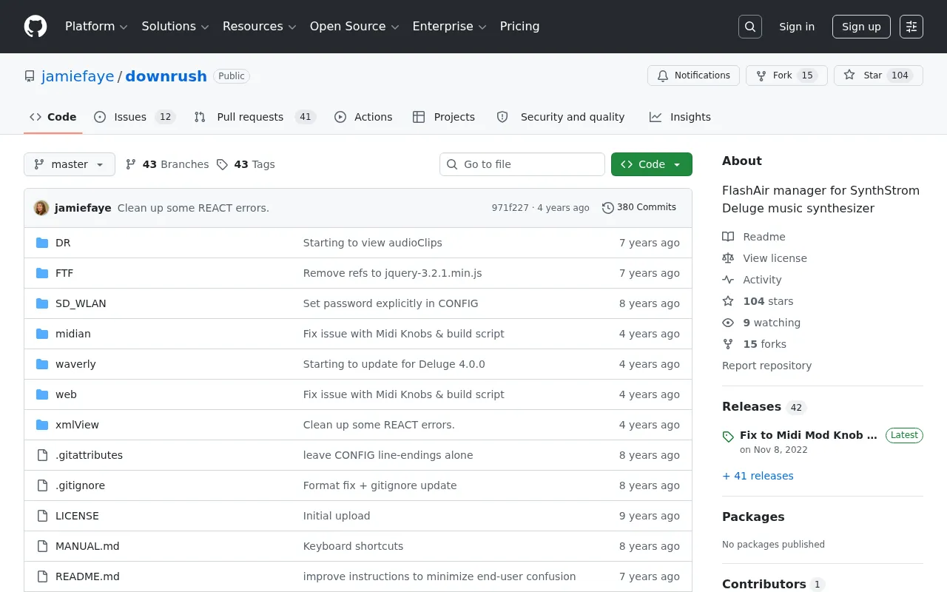Click the Pricing link
This screenshot has height=592, width=947.
(519, 27)
